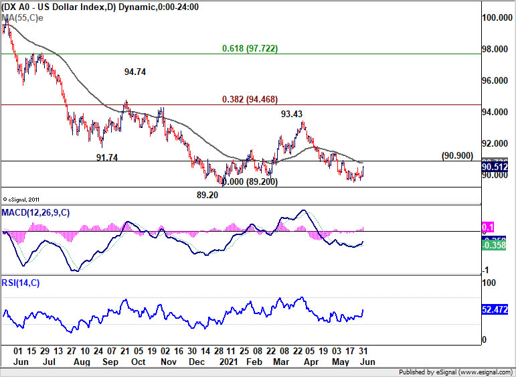Select the 94.000 price axis label
516x377 pixels.
point(495,112)
